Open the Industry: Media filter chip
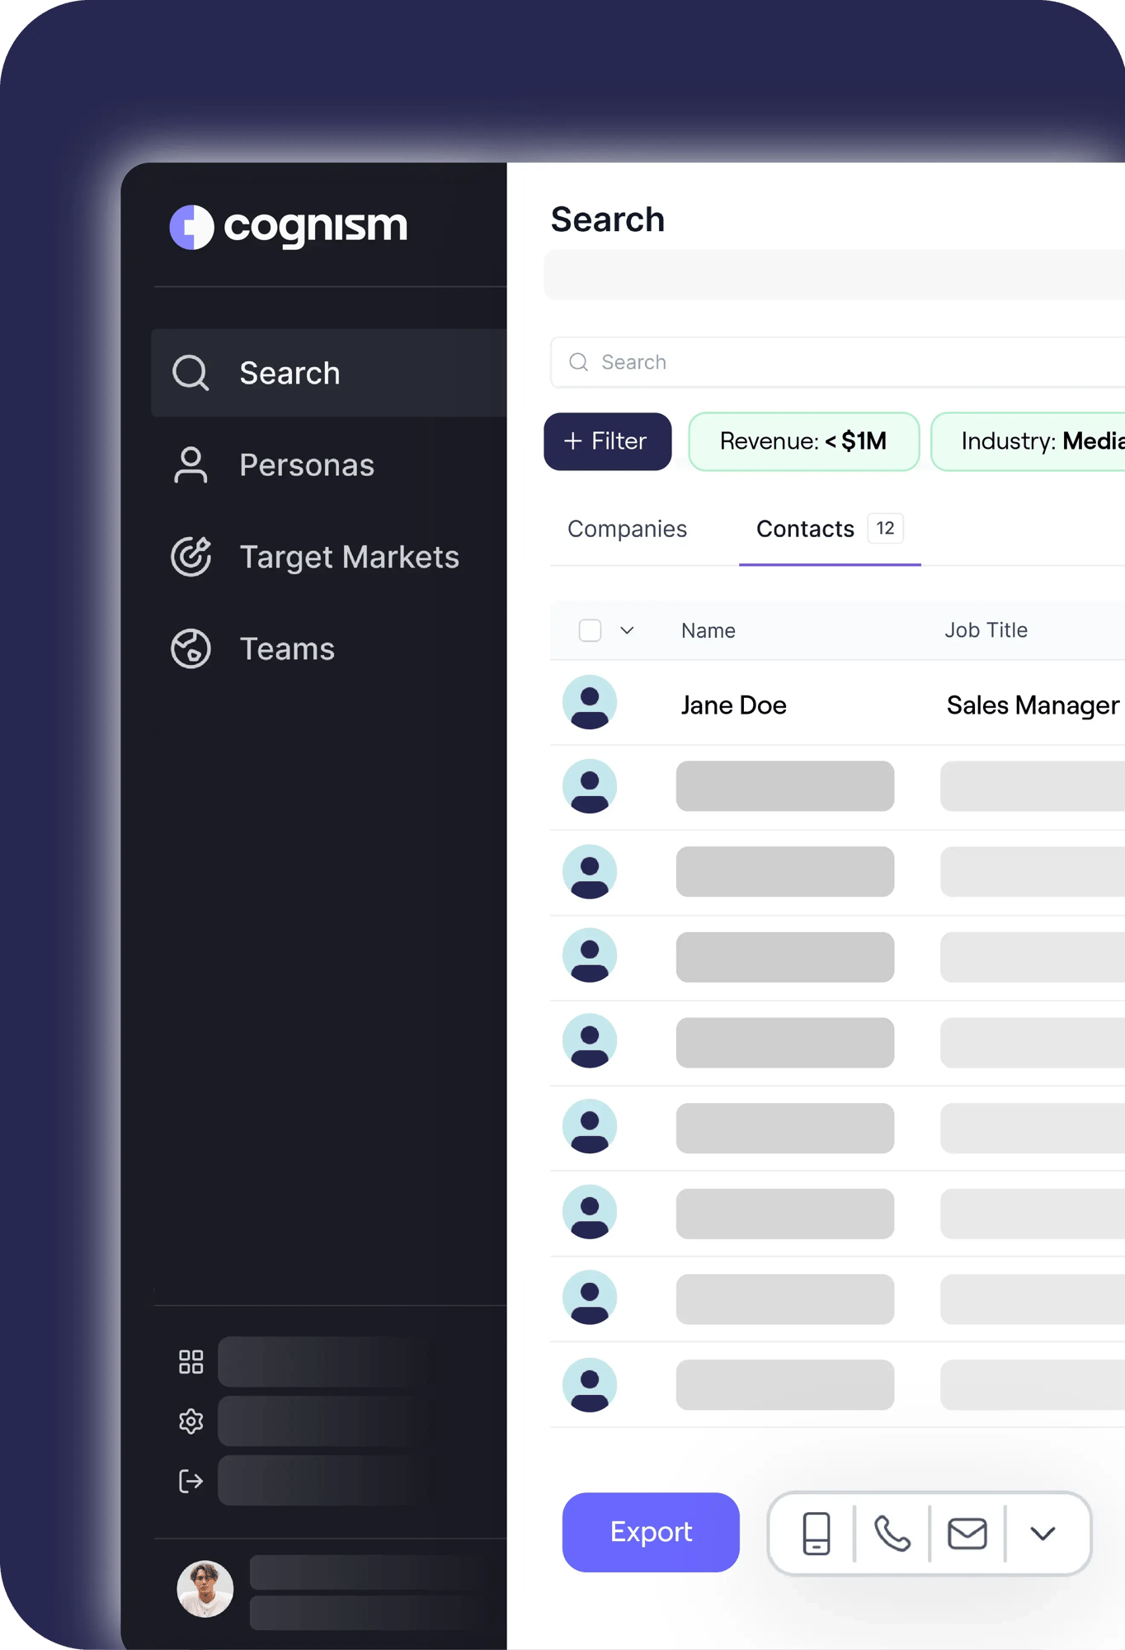Viewport: 1125px width, 1650px height. [1029, 441]
